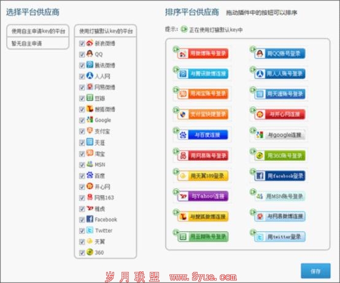
Task: Click the 用网易账号登录 button
Action: pos(203,155)
